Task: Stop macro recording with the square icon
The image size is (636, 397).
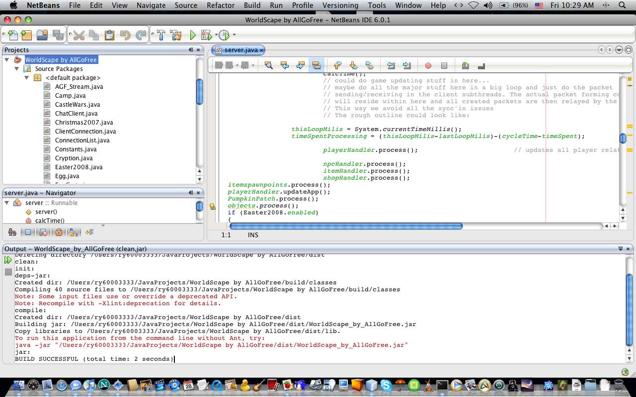Action: (x=444, y=65)
